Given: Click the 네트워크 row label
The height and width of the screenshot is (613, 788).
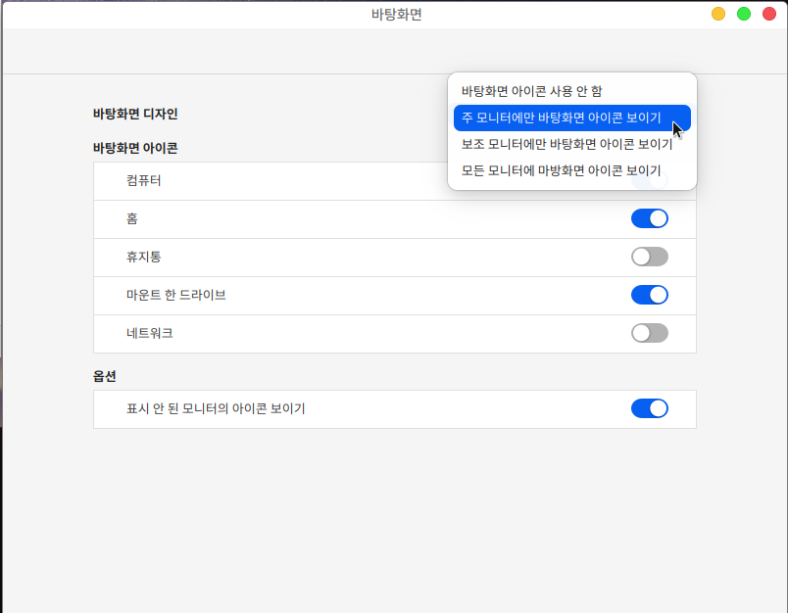Looking at the screenshot, I should tap(150, 333).
